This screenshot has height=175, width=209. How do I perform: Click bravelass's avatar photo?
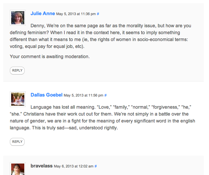18,169
